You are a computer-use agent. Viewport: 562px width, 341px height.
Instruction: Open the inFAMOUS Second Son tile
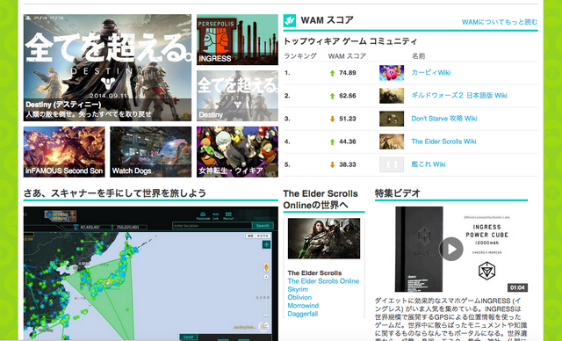[x=64, y=152]
